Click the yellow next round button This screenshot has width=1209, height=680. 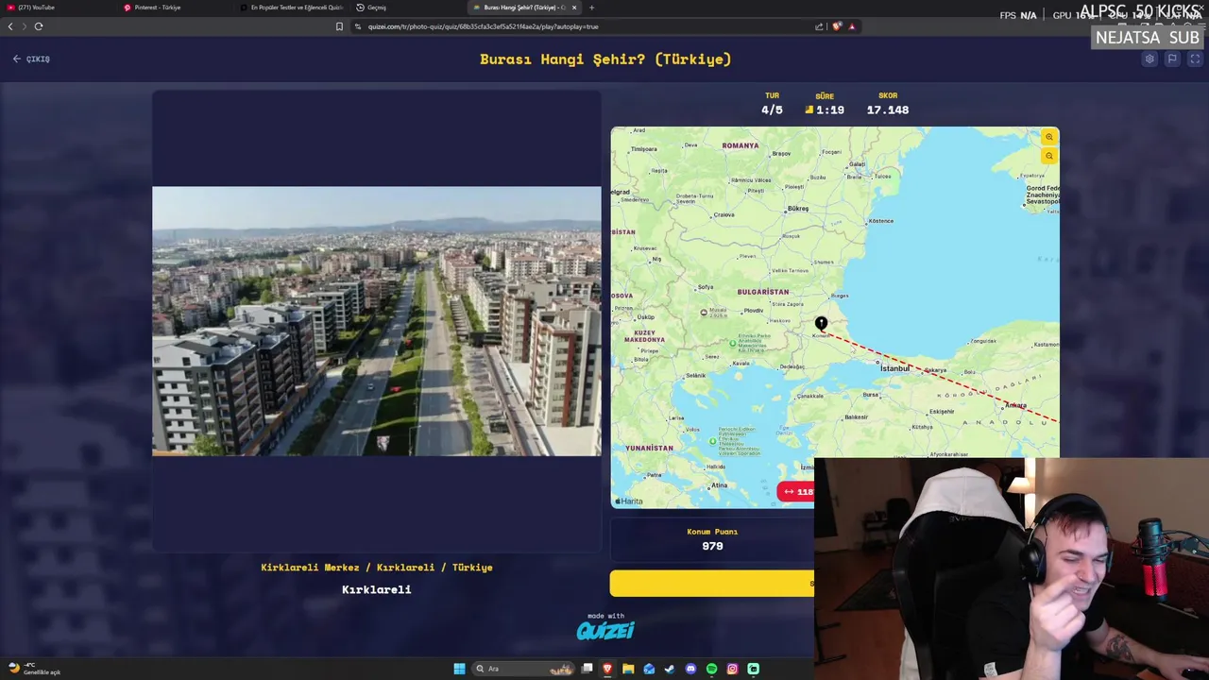[712, 584]
